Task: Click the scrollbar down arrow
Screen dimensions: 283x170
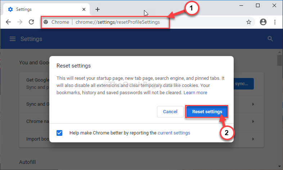Action: [279, 166]
